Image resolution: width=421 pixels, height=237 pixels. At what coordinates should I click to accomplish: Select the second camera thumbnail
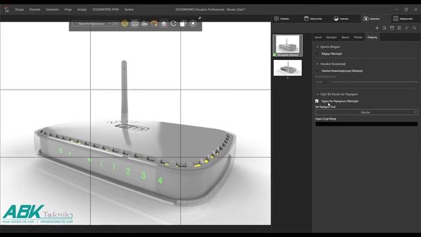pyautogui.click(x=287, y=68)
